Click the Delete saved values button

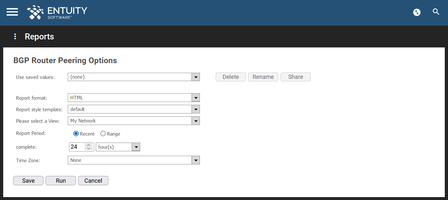[231, 77]
